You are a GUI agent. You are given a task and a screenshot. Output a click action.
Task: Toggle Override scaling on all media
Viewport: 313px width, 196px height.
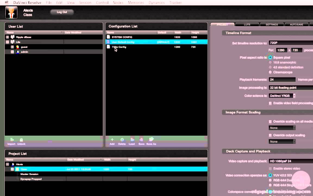pyautogui.click(x=270, y=122)
